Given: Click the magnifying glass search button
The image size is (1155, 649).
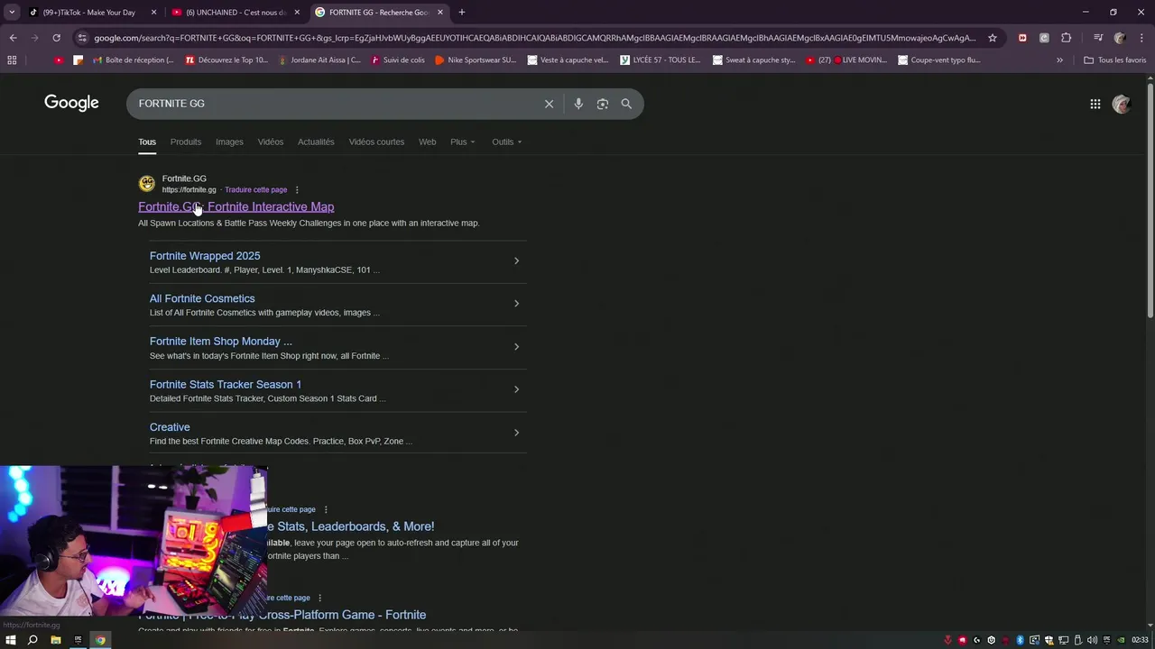Looking at the screenshot, I should coord(626,104).
